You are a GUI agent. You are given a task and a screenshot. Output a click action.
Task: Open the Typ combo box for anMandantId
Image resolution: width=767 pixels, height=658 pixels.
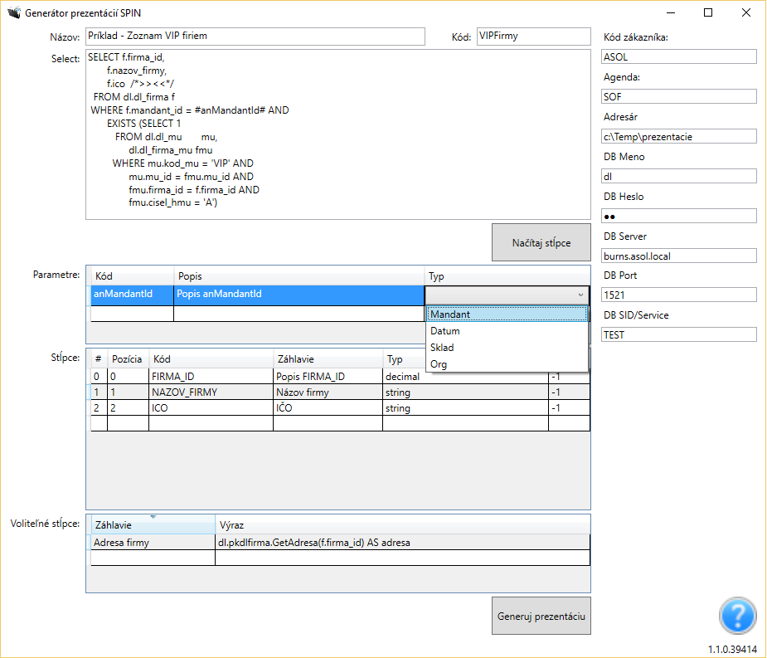coord(507,295)
